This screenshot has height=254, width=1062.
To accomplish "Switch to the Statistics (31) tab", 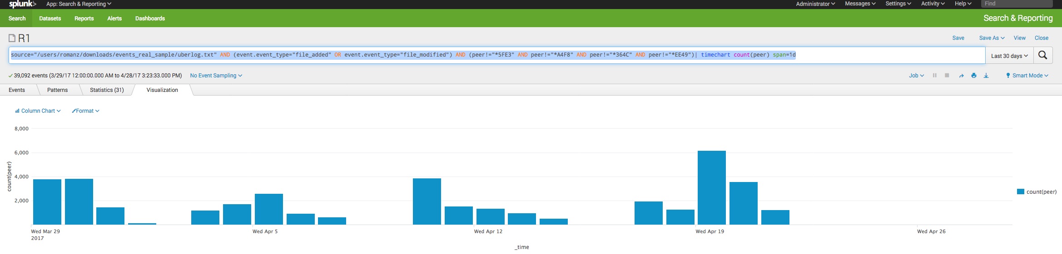I will (x=107, y=90).
